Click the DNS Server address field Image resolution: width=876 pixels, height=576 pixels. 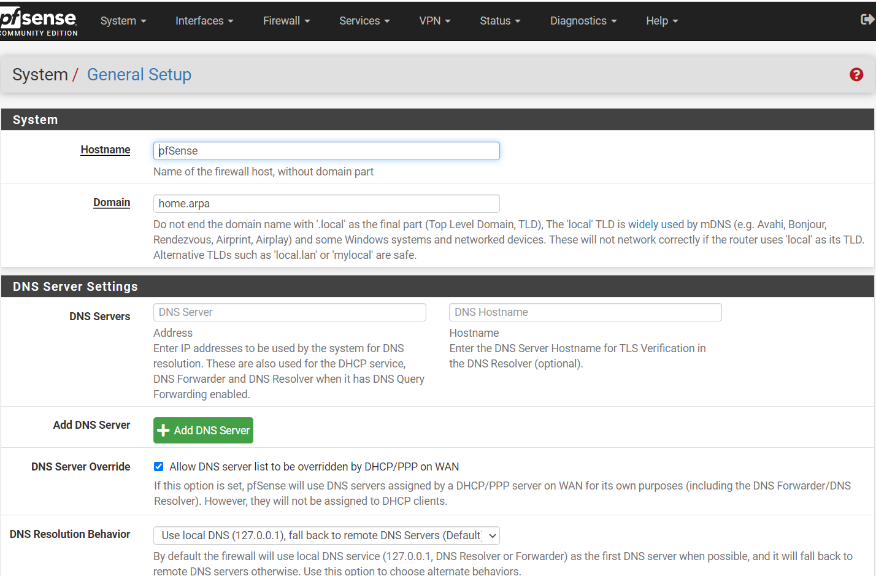pos(290,312)
